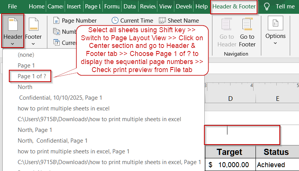Switch to the Camera tab
This screenshot has height=171, width=299.
pos(55,7)
